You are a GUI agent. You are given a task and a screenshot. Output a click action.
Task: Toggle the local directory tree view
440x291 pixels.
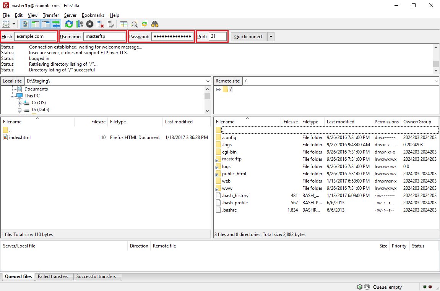[x=35, y=24]
